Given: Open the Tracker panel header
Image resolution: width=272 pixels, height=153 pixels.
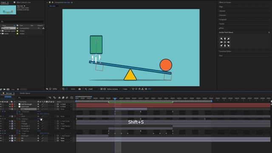Looking at the screenshot, I should (x=222, y=24).
